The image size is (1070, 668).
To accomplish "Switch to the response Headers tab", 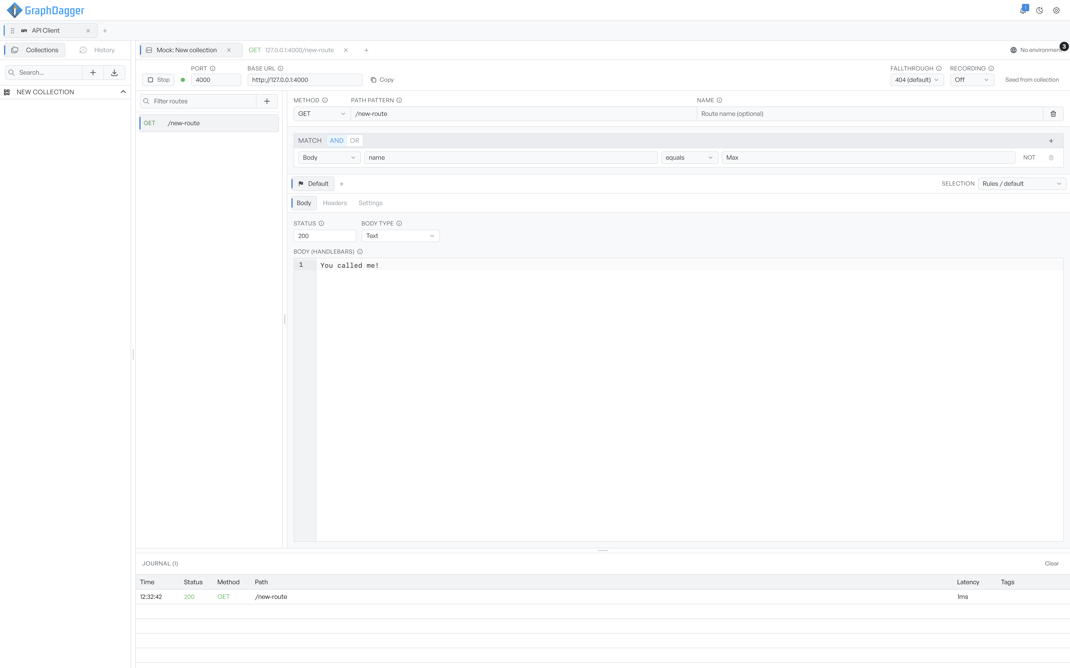I will 335,203.
